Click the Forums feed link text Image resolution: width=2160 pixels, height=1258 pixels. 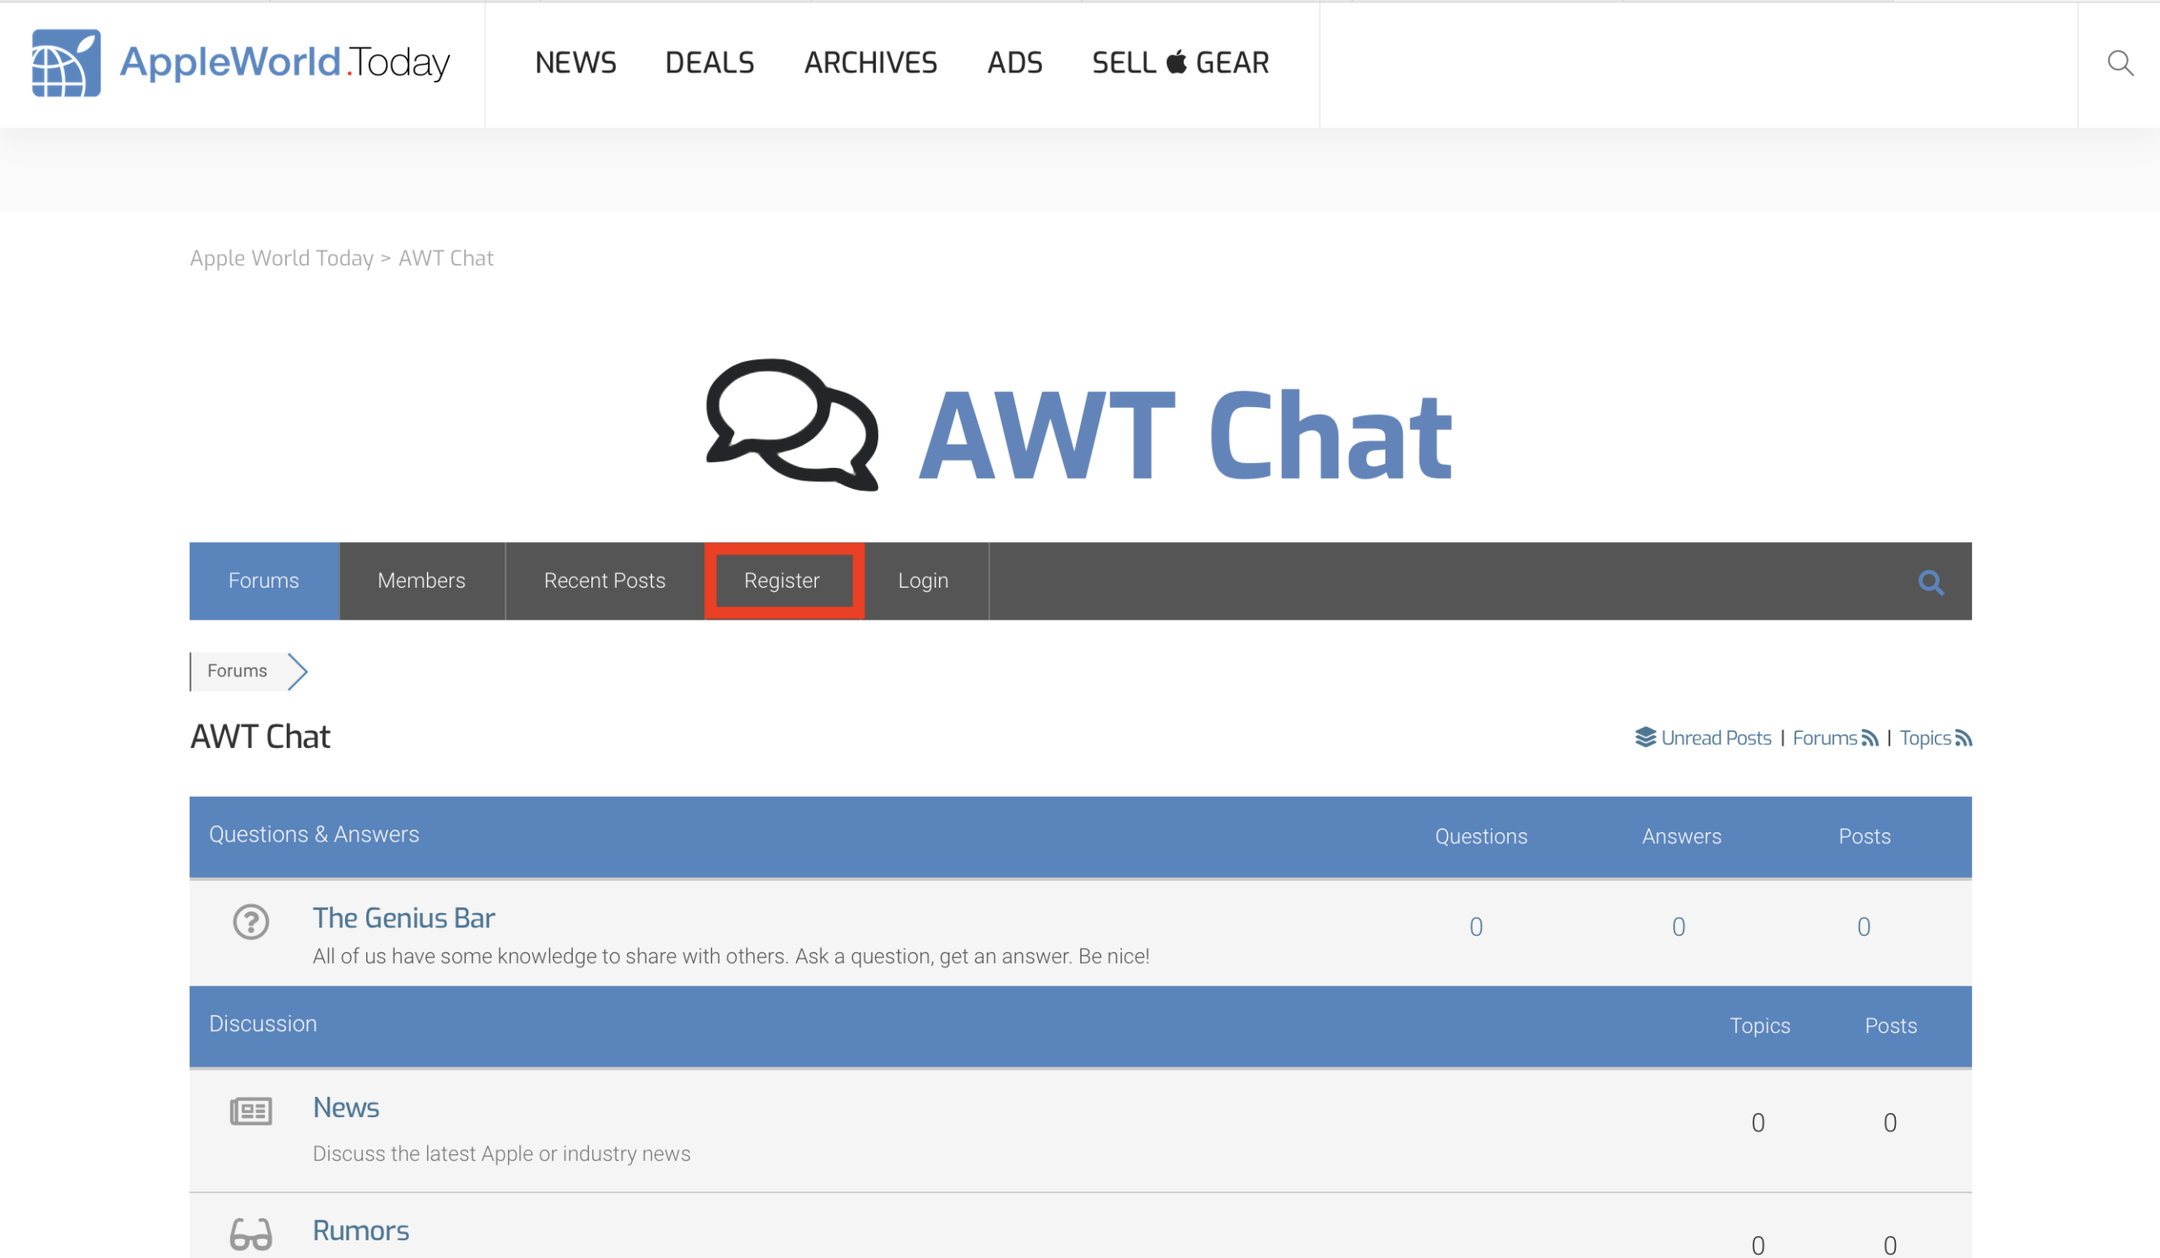[1825, 738]
